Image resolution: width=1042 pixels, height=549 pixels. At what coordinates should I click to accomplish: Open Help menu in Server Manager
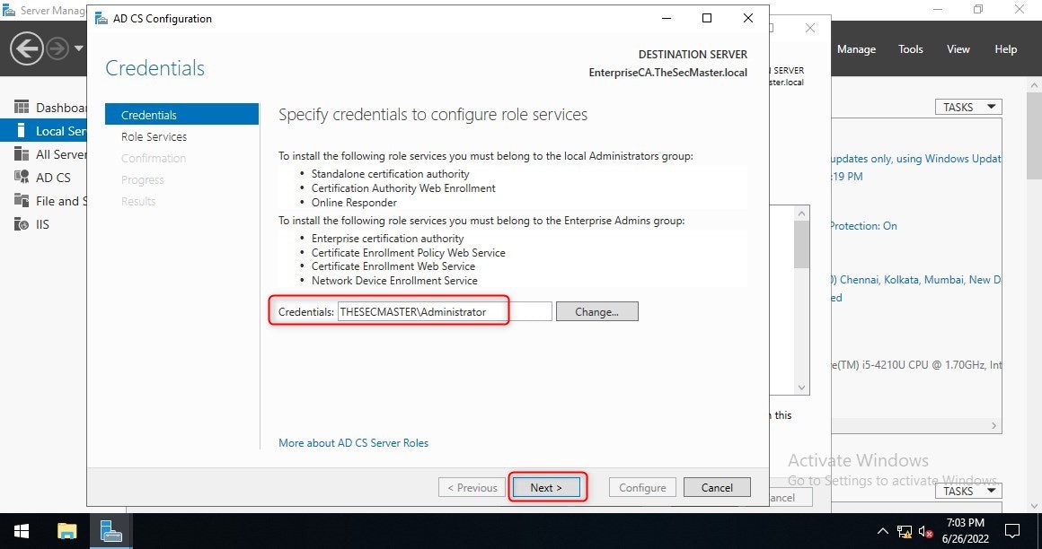point(1005,49)
